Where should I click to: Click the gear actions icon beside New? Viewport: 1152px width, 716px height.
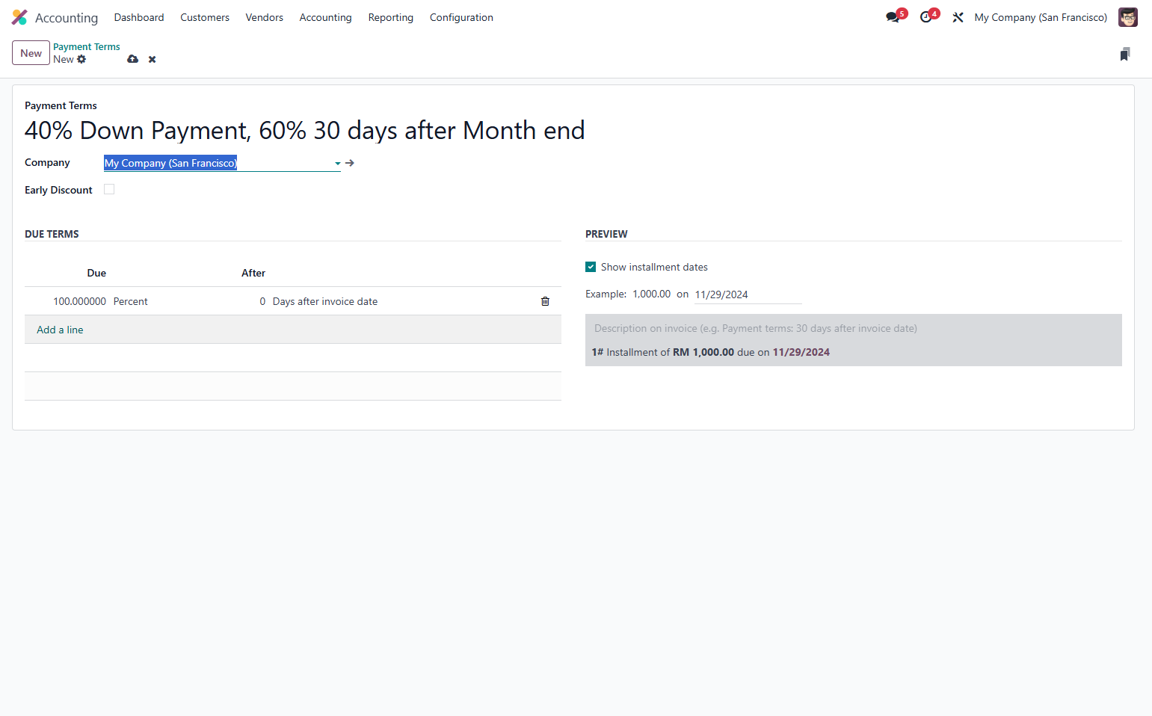point(81,59)
